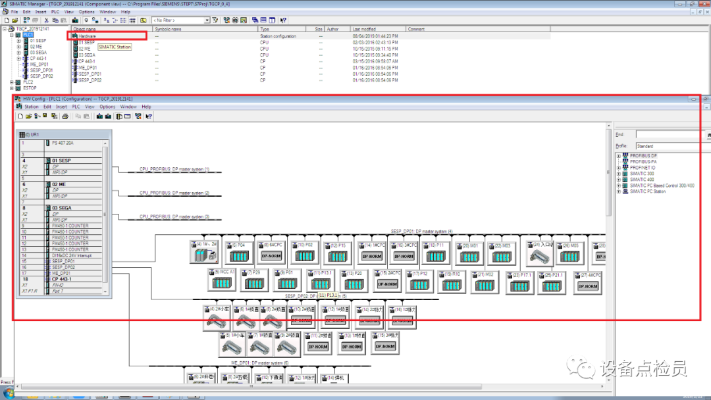
Task: Select DP slave (20) M01 module
Action: click(469, 253)
